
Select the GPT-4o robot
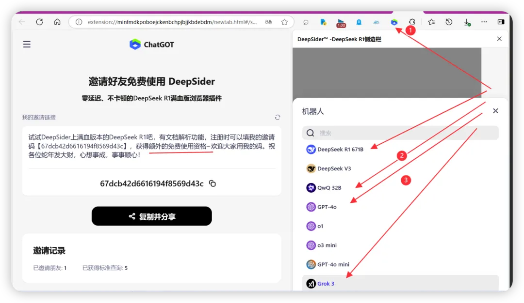(x=400, y=207)
